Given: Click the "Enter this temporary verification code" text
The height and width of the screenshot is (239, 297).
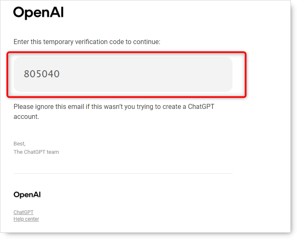Looking at the screenshot, I should [87, 42].
